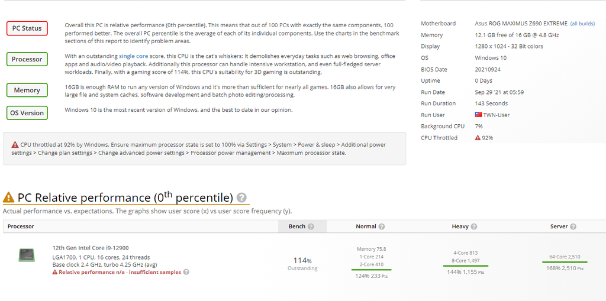
Task: Click the 12th Gen Intel Core i9-12900 title
Action: (91, 248)
